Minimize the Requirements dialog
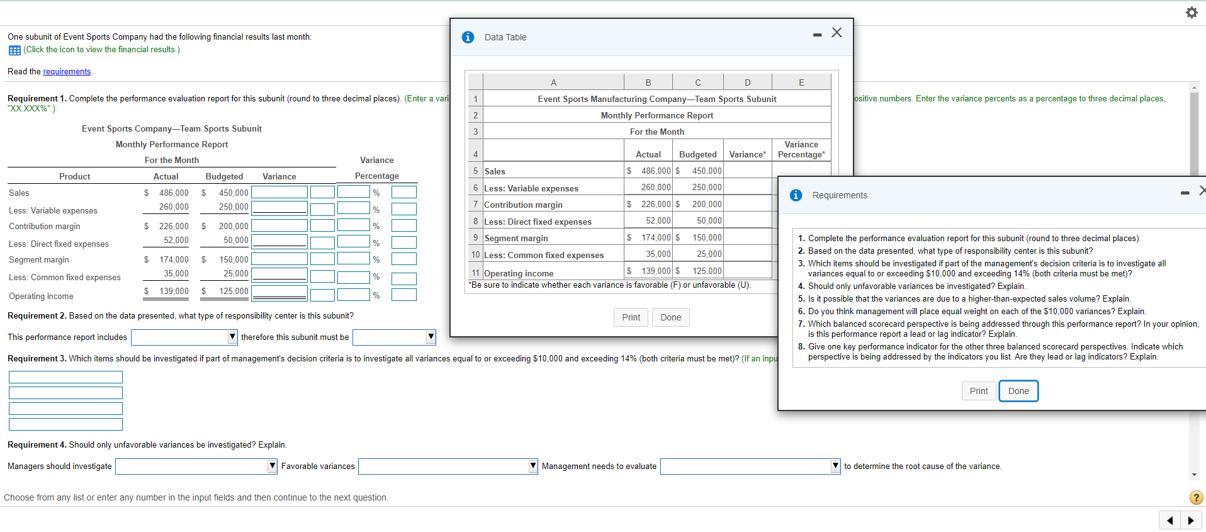1206x532 pixels. [1185, 193]
